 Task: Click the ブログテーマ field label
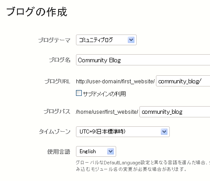click(x=54, y=40)
